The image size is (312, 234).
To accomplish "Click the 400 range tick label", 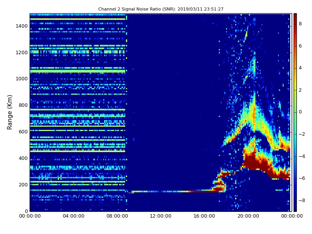I will [23, 158].
